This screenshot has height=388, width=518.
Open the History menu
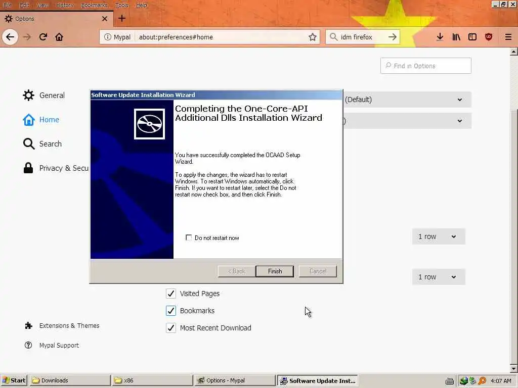[x=64, y=5]
